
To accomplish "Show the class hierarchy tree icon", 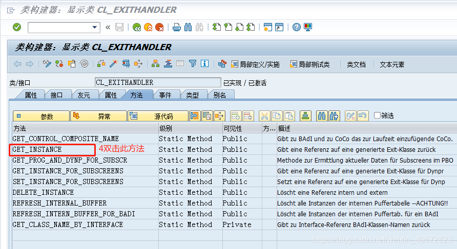I will coord(155,64).
